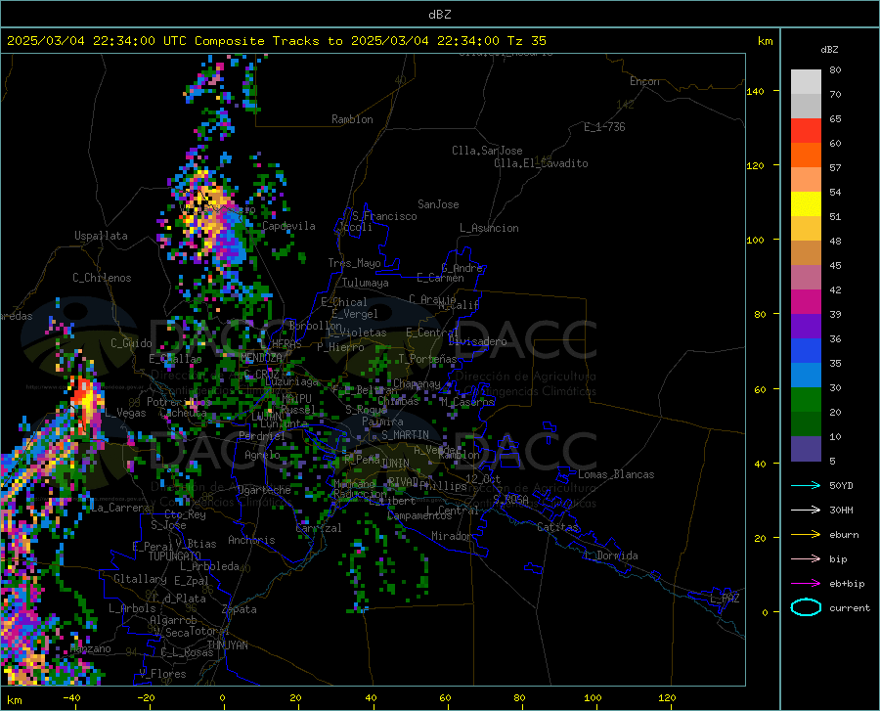Viewport: 880px width, 711px height.
Task: Click the cyan 50YD track arrow in legend
Action: [x=806, y=485]
